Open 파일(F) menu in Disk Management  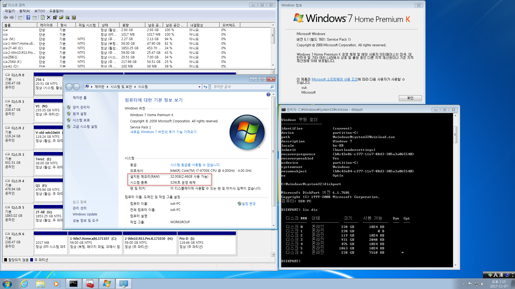(x=10, y=11)
